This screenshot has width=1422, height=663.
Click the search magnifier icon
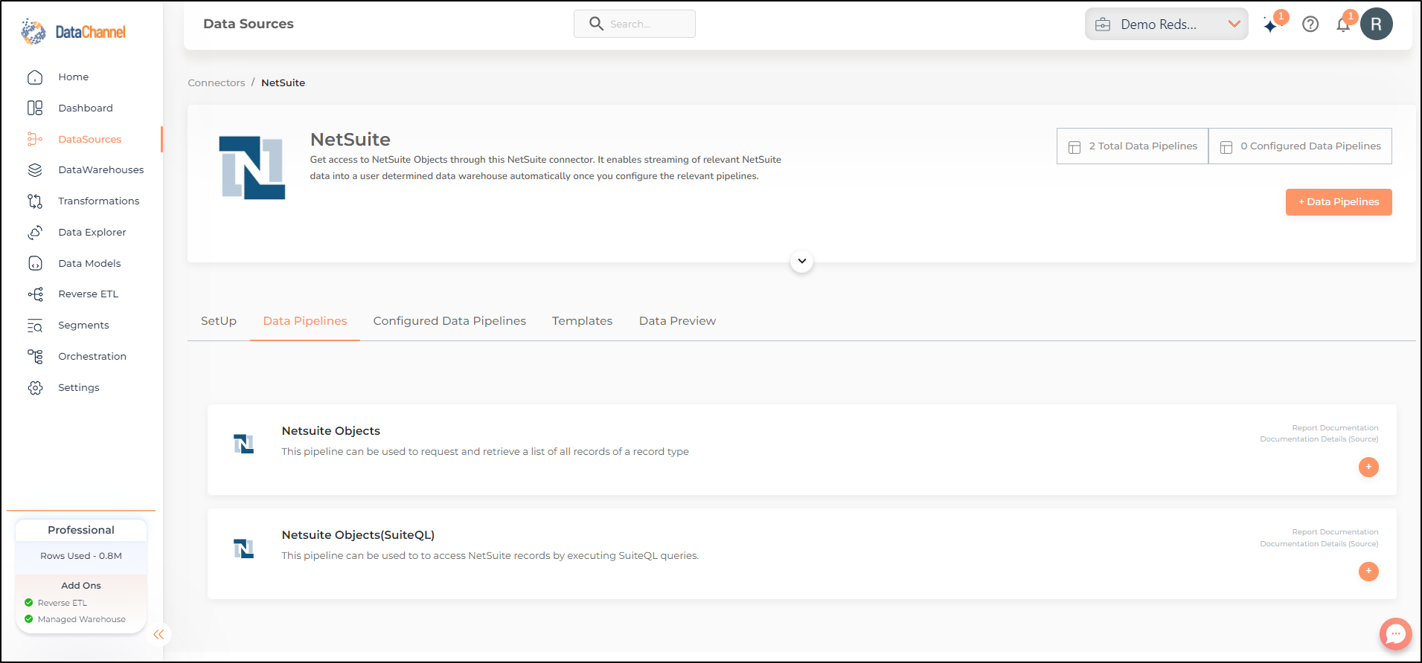(596, 24)
